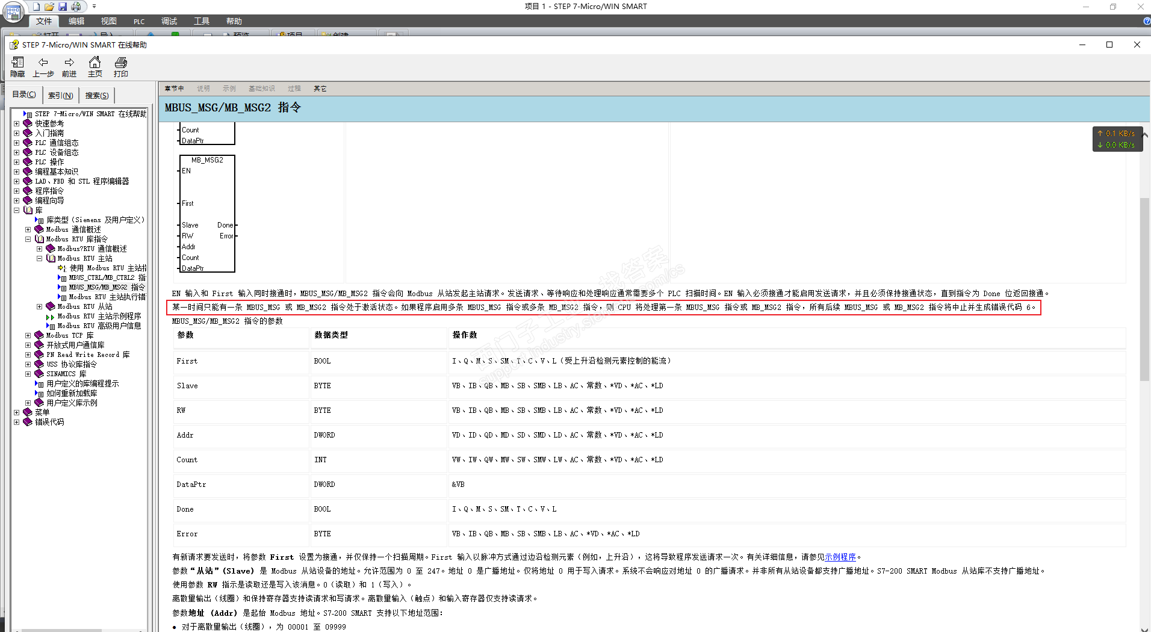The image size is (1151, 632).
Task: Expand the 快速参考 tree node
Action: 17,123
